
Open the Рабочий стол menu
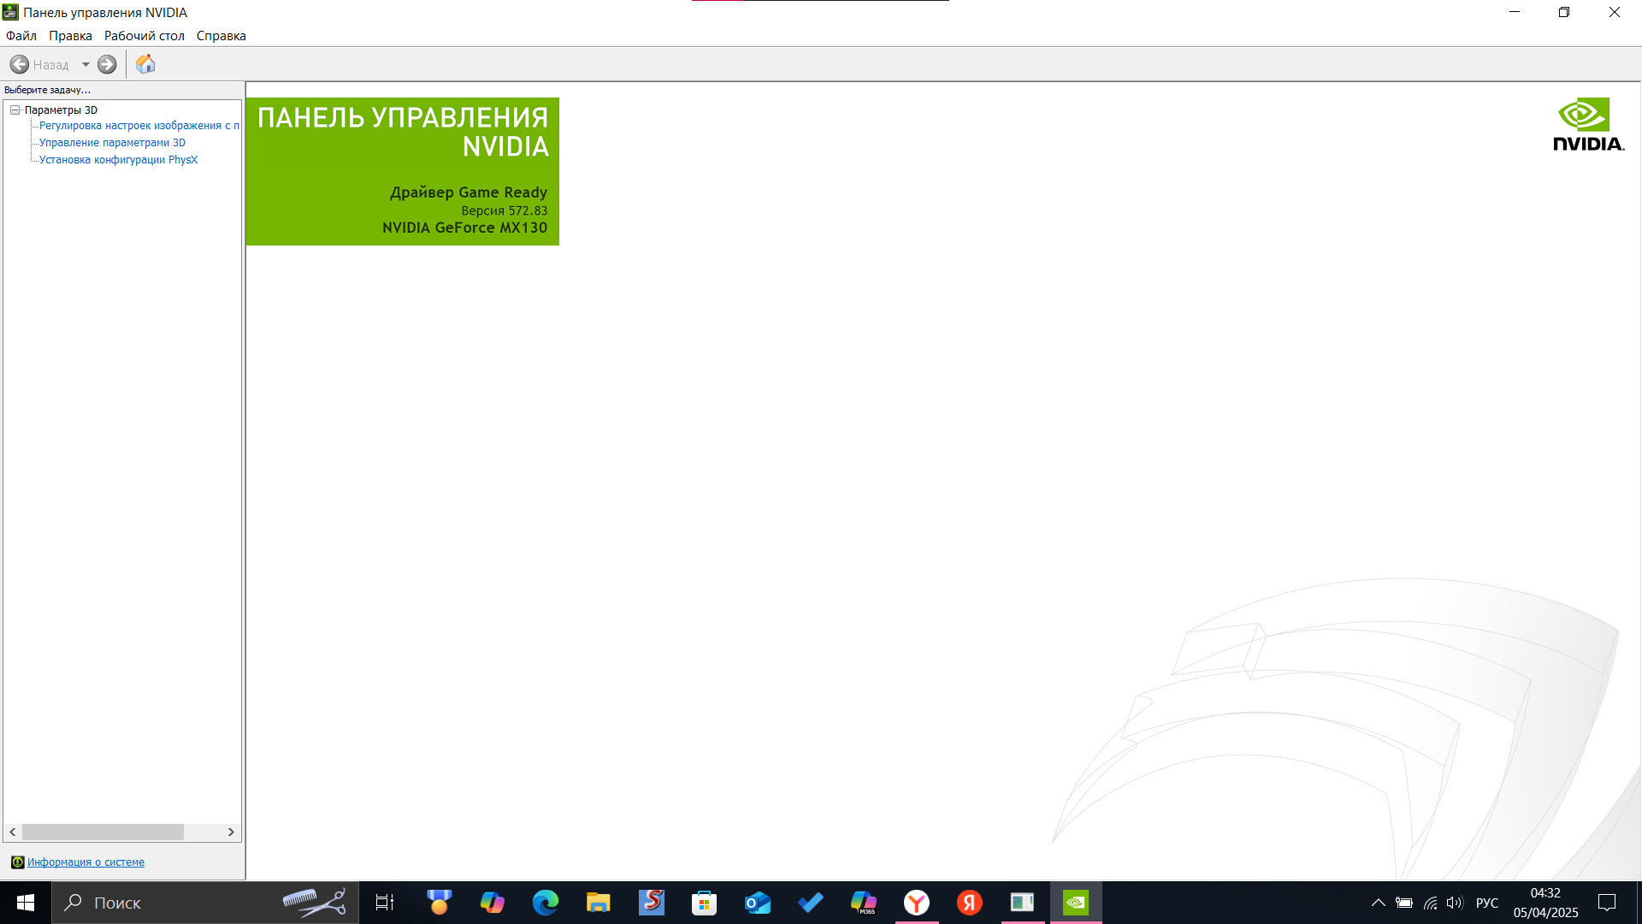[x=145, y=36]
